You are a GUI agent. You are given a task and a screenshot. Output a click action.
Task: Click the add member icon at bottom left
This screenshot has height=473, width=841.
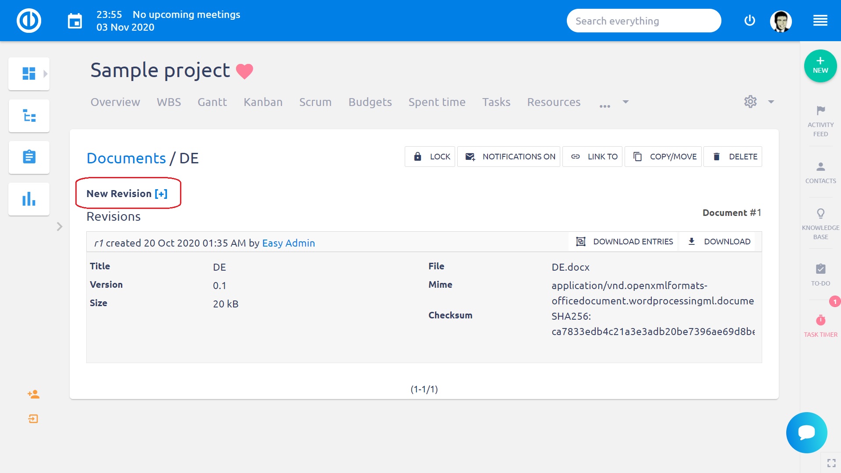click(x=34, y=394)
